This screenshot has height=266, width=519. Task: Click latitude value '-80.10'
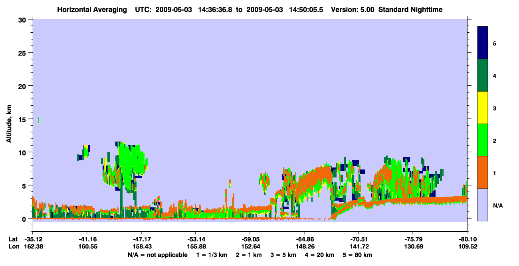(467, 239)
